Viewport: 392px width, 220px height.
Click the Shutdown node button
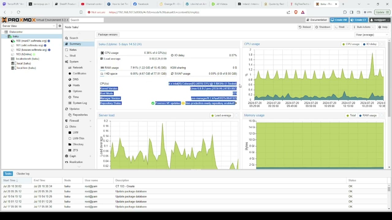point(323,27)
